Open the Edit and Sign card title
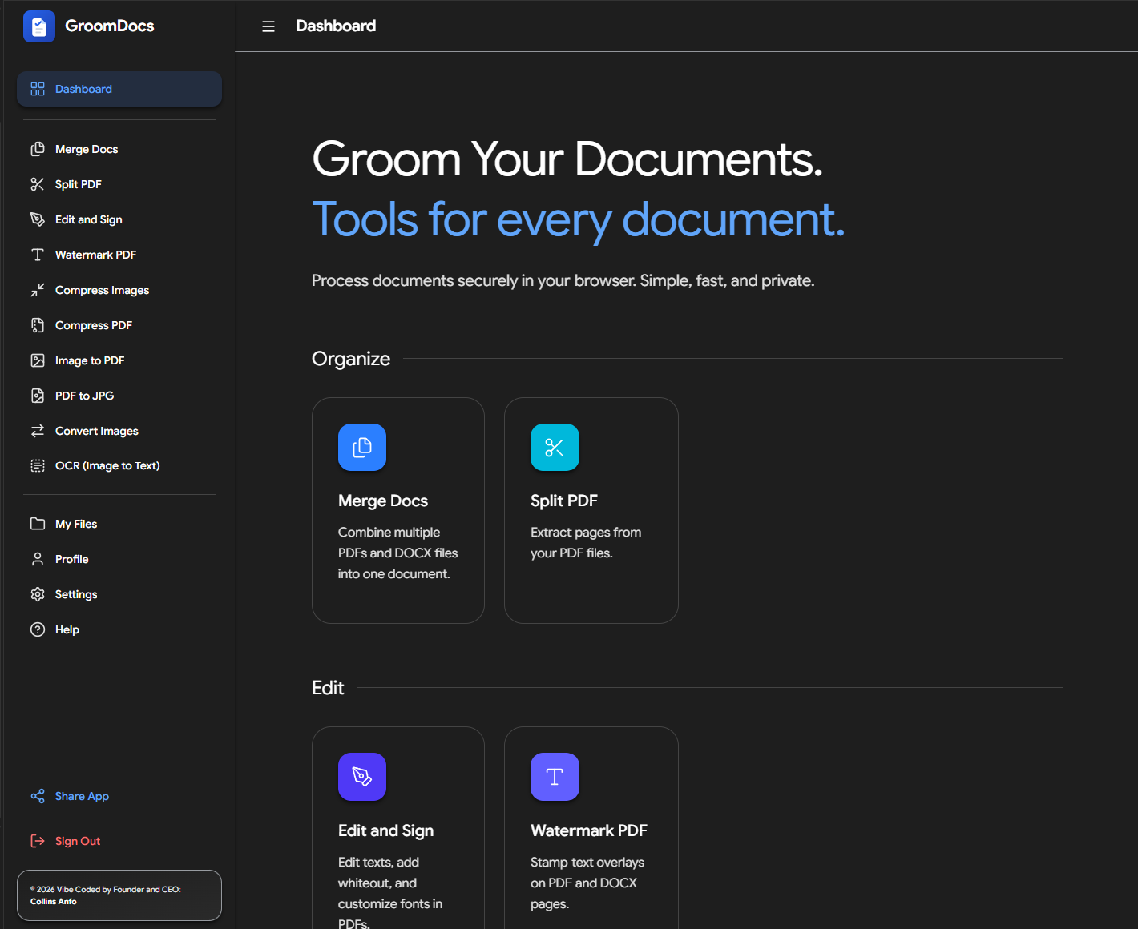Image resolution: width=1138 pixels, height=929 pixels. click(x=385, y=830)
